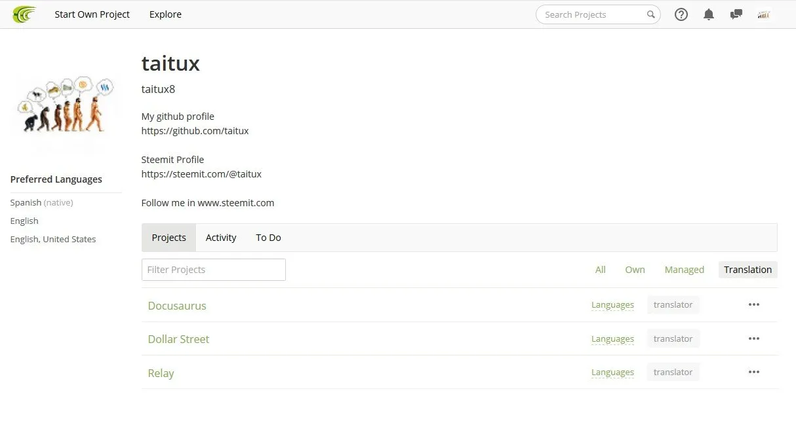
Task: Switch to the Activity tab
Action: [x=221, y=238]
